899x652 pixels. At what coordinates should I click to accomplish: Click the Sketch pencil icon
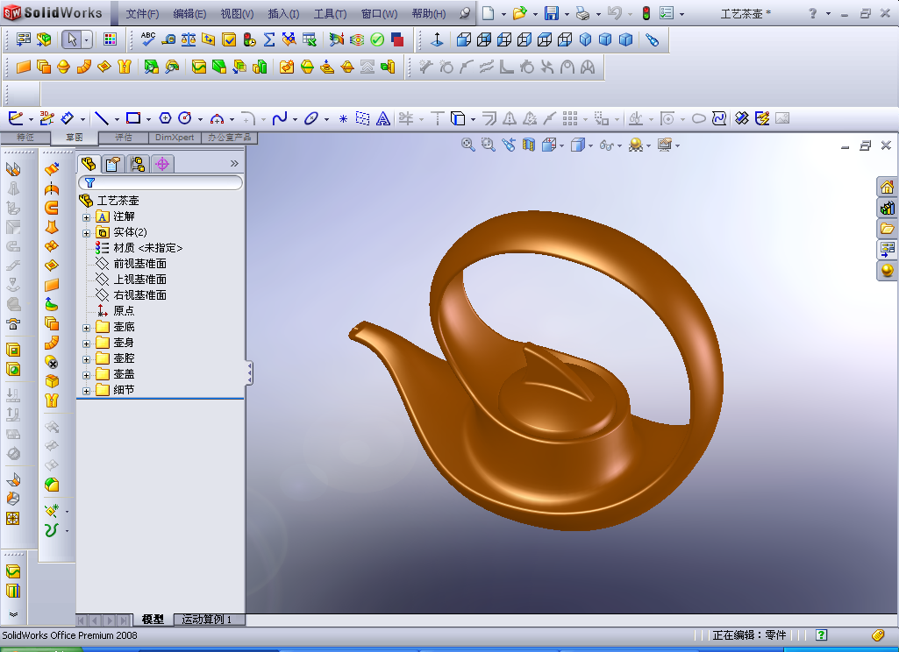(x=16, y=118)
